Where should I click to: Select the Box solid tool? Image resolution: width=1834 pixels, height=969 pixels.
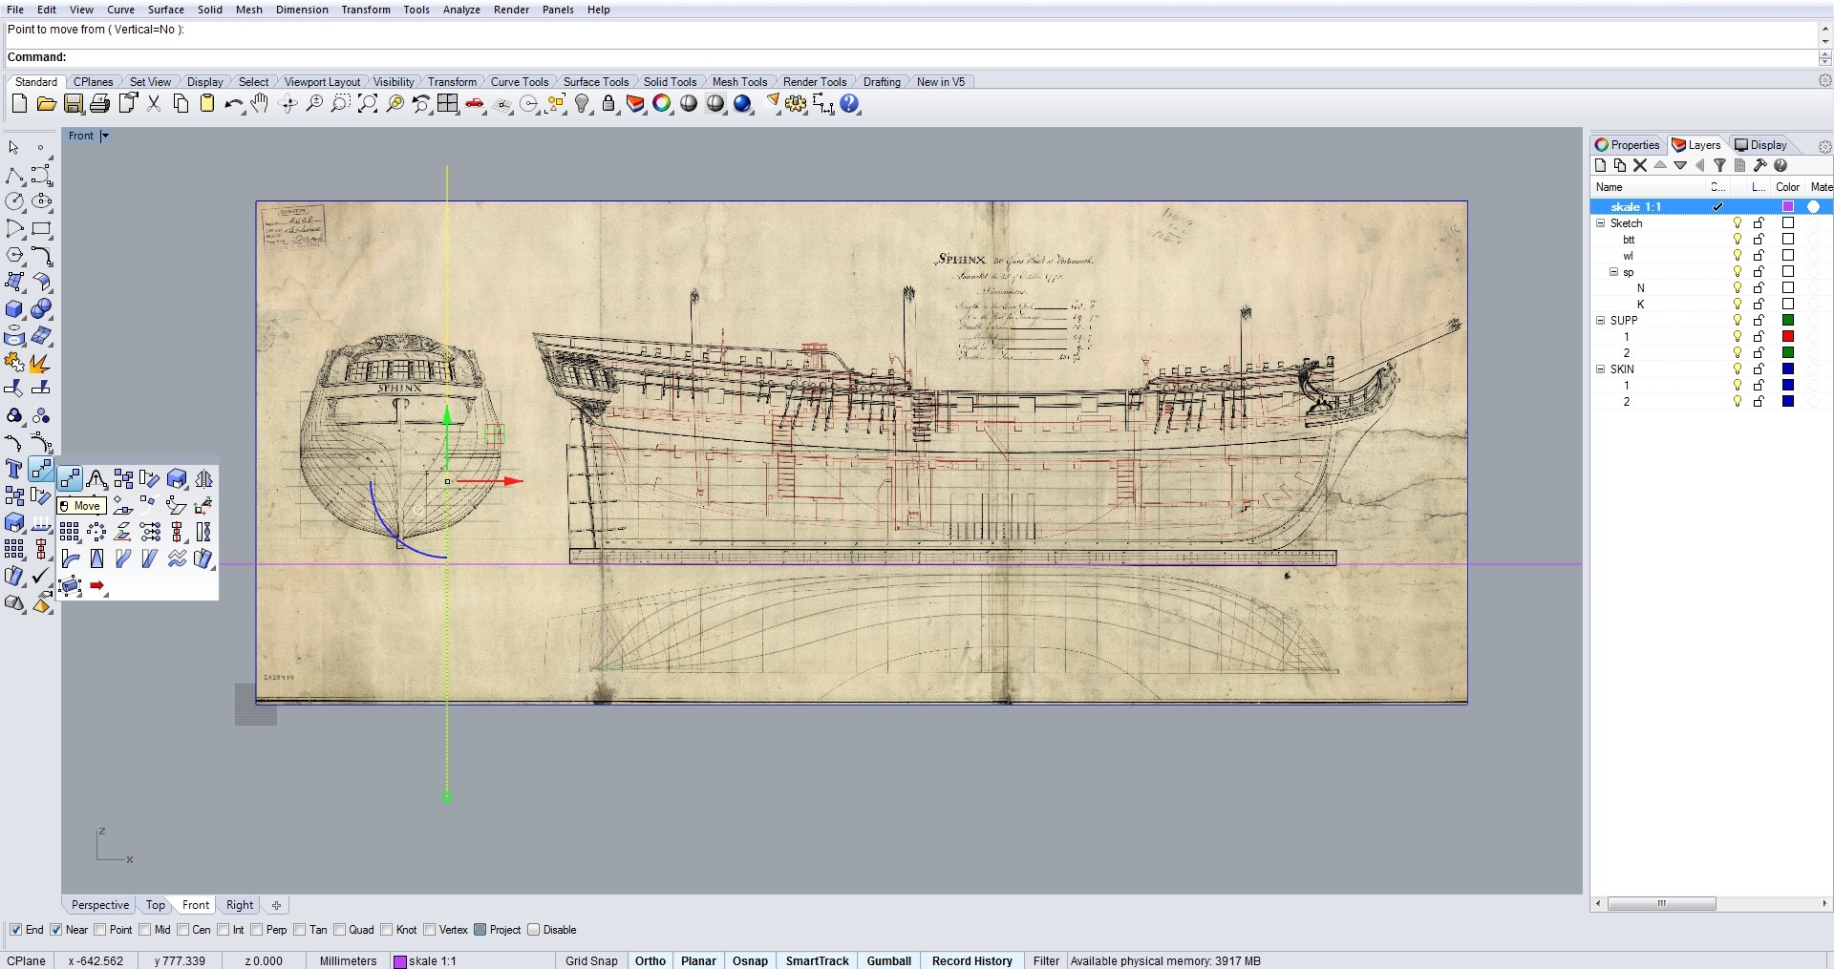(14, 309)
